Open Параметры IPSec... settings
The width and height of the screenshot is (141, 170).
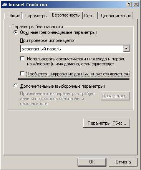[107, 123]
